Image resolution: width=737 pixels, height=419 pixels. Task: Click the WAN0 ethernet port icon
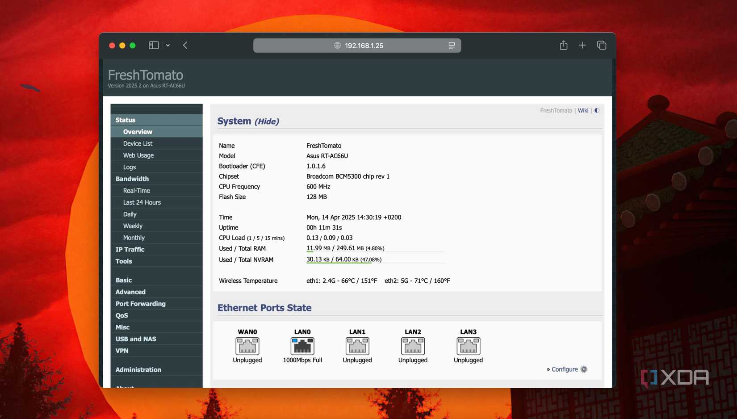click(x=247, y=346)
